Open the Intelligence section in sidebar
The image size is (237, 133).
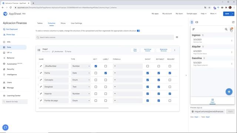coord(12,75)
